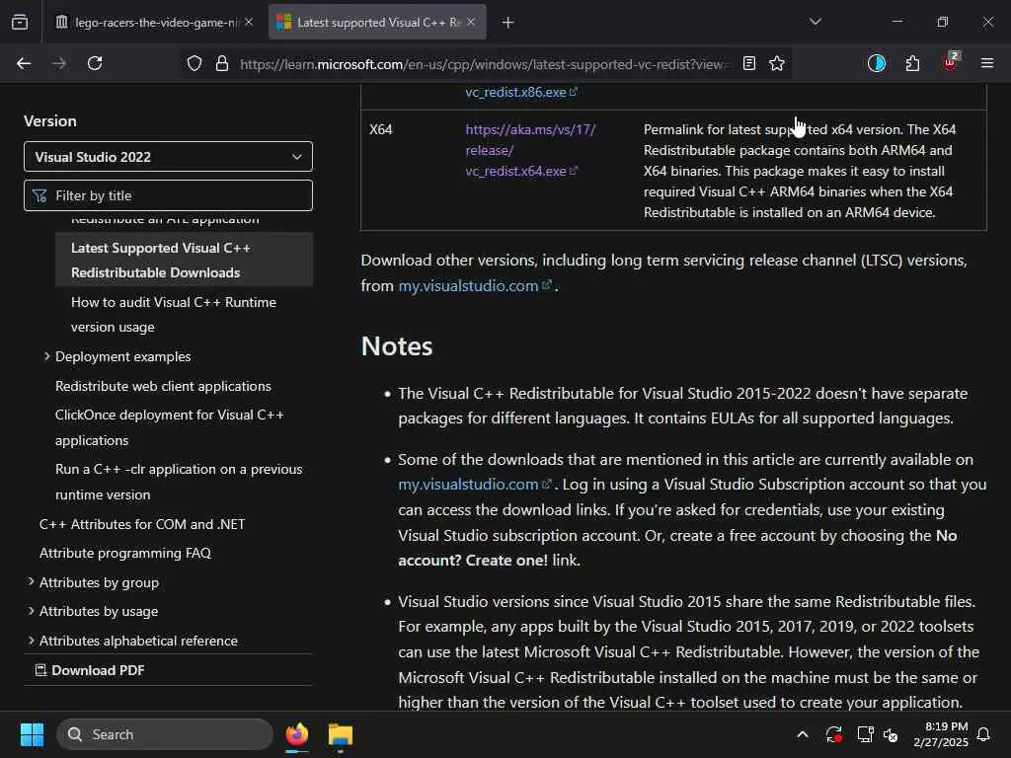Viewport: 1011px width, 758px height.
Task: Open Windows Start menu
Action: (33, 734)
